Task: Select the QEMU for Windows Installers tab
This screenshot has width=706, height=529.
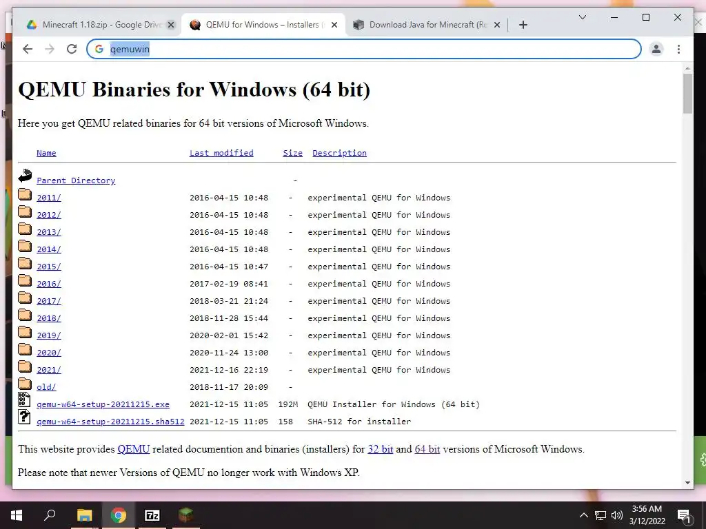Action: point(263,24)
